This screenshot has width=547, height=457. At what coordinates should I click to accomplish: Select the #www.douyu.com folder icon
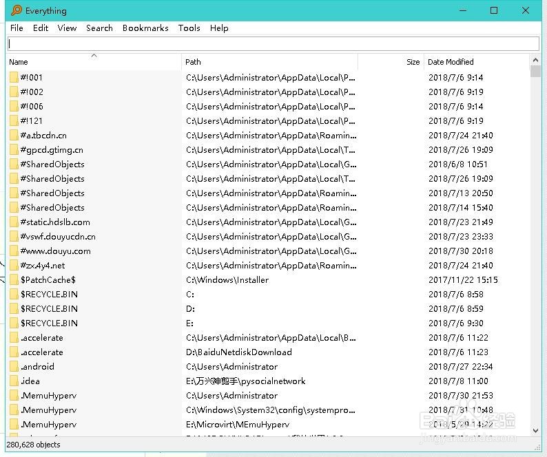[14, 251]
